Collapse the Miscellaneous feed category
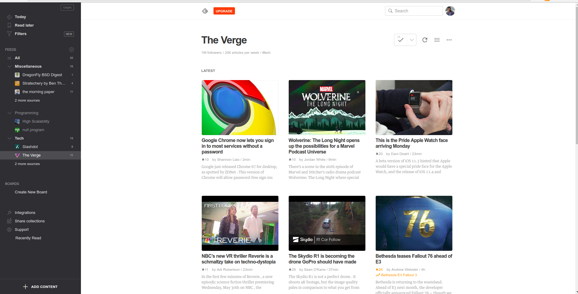 (9, 66)
